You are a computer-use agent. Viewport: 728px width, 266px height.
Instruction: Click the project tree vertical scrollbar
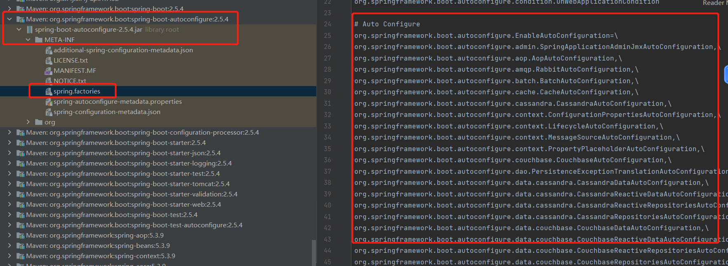[x=314, y=252]
